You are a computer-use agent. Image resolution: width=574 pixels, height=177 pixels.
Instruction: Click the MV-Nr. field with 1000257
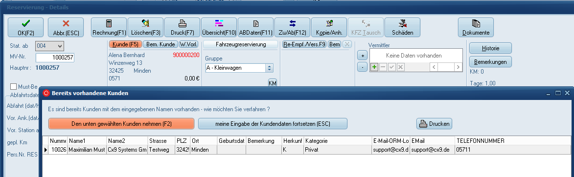coord(55,58)
